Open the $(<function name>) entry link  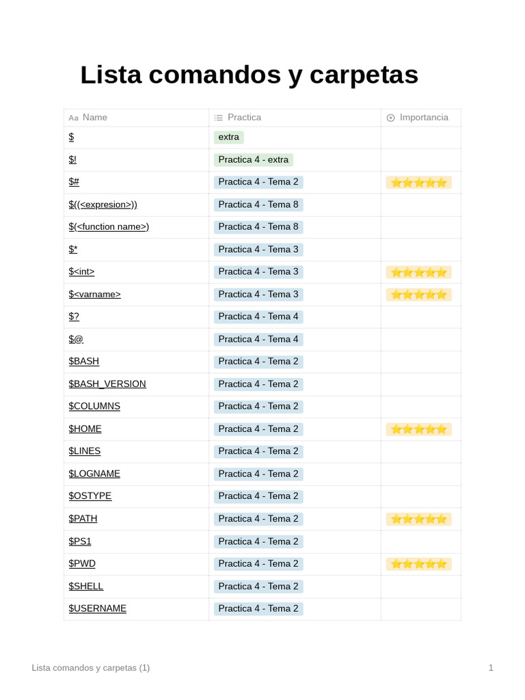(109, 227)
